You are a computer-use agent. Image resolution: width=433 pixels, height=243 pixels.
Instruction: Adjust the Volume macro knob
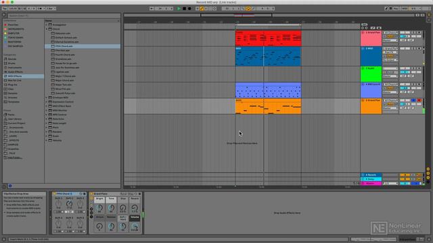135,226
